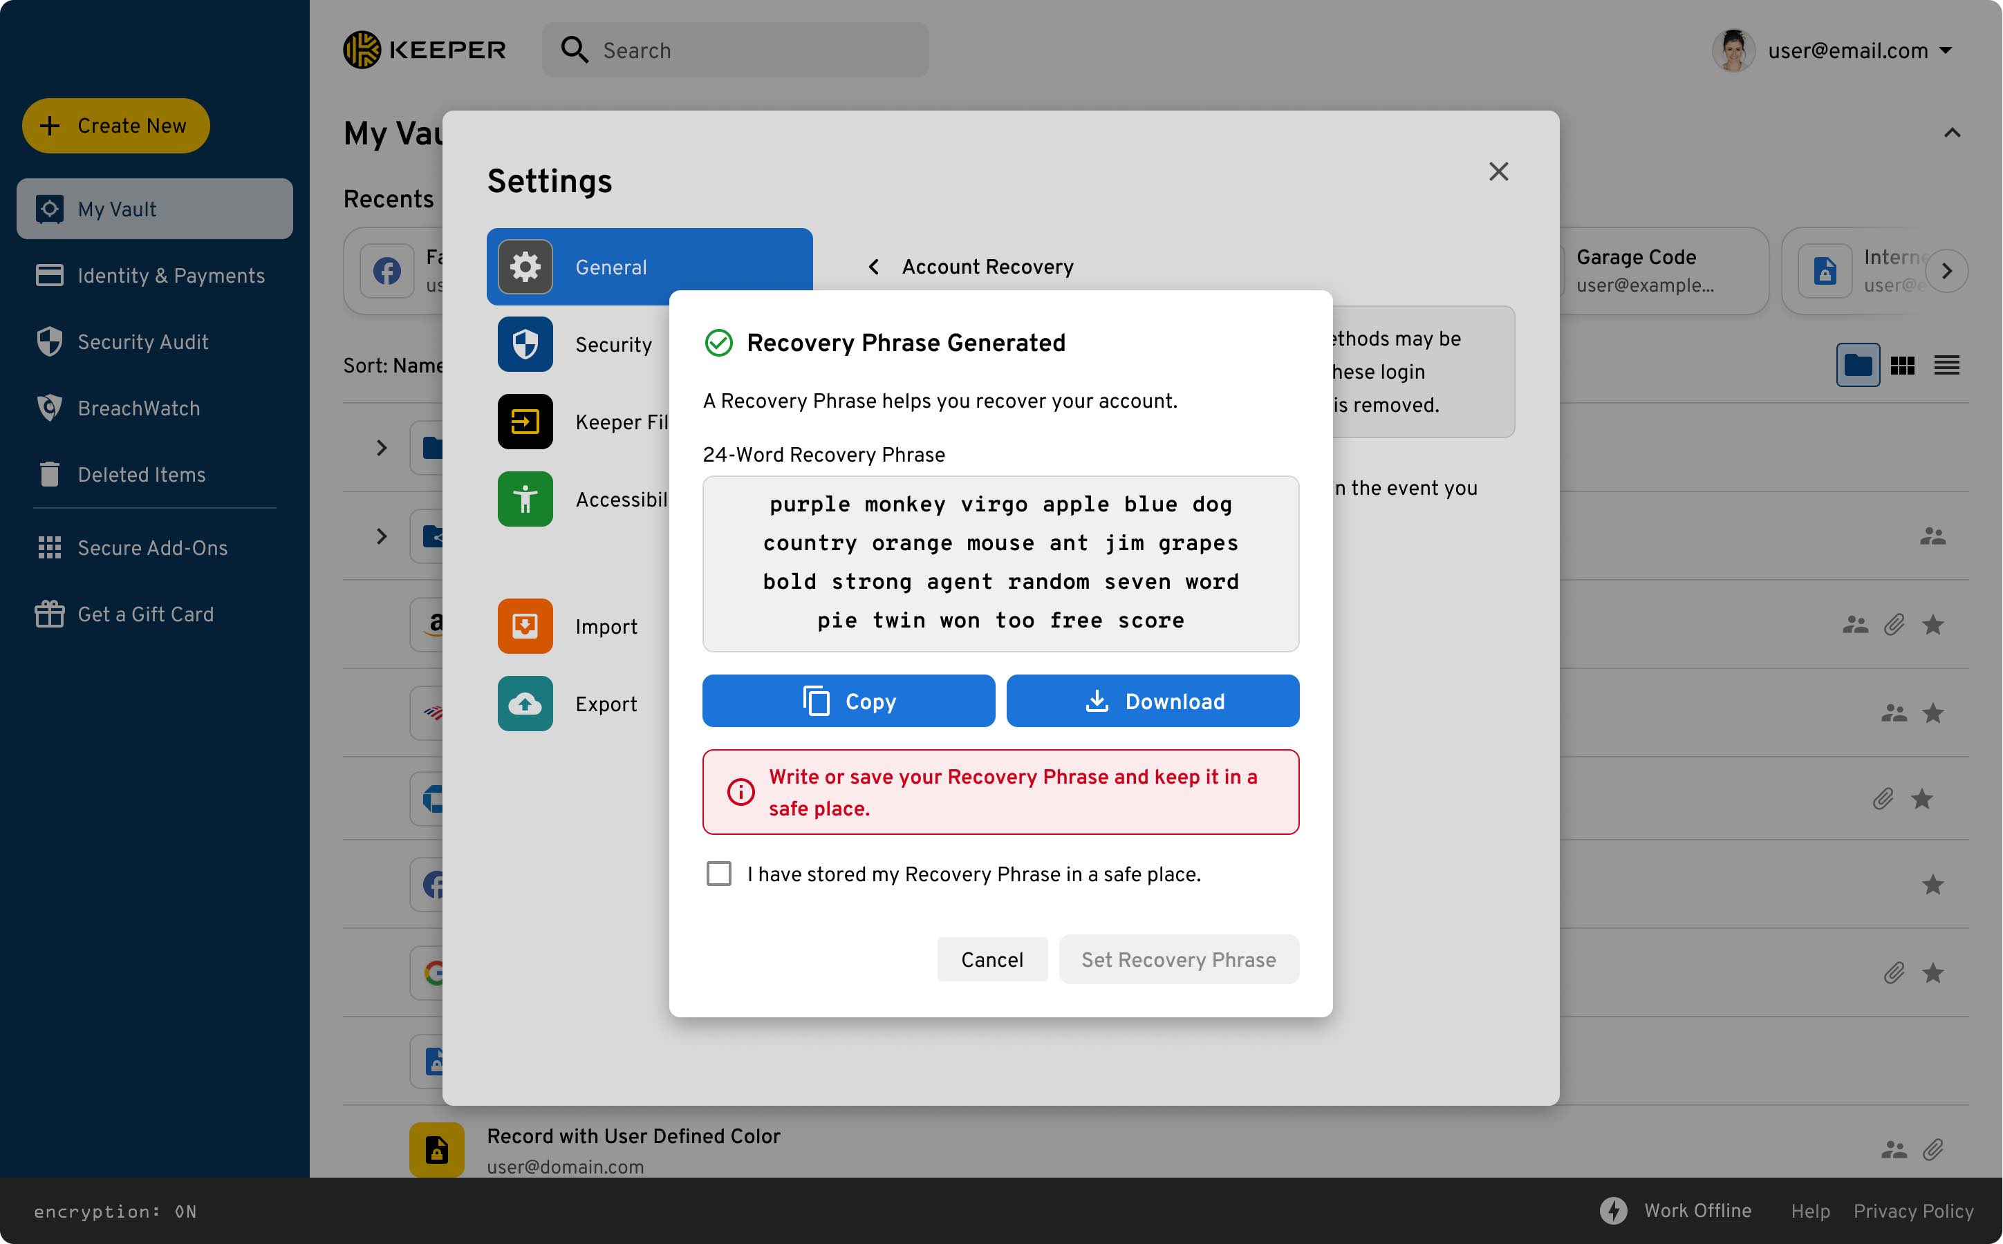Copy the recovery phrase
The height and width of the screenshot is (1244, 2003).
click(x=848, y=701)
